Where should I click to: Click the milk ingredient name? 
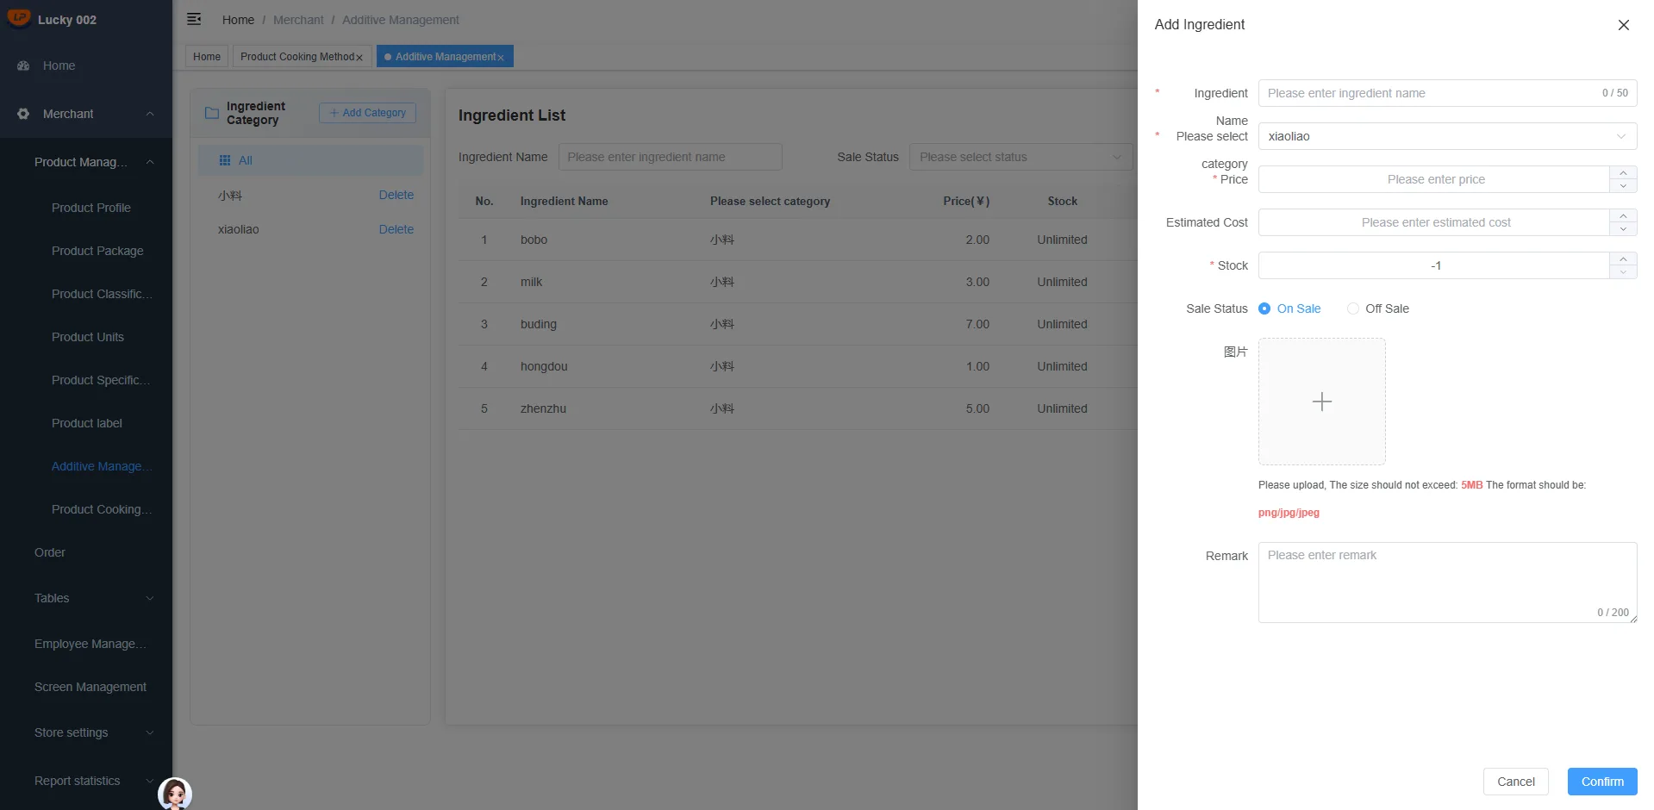coord(532,282)
